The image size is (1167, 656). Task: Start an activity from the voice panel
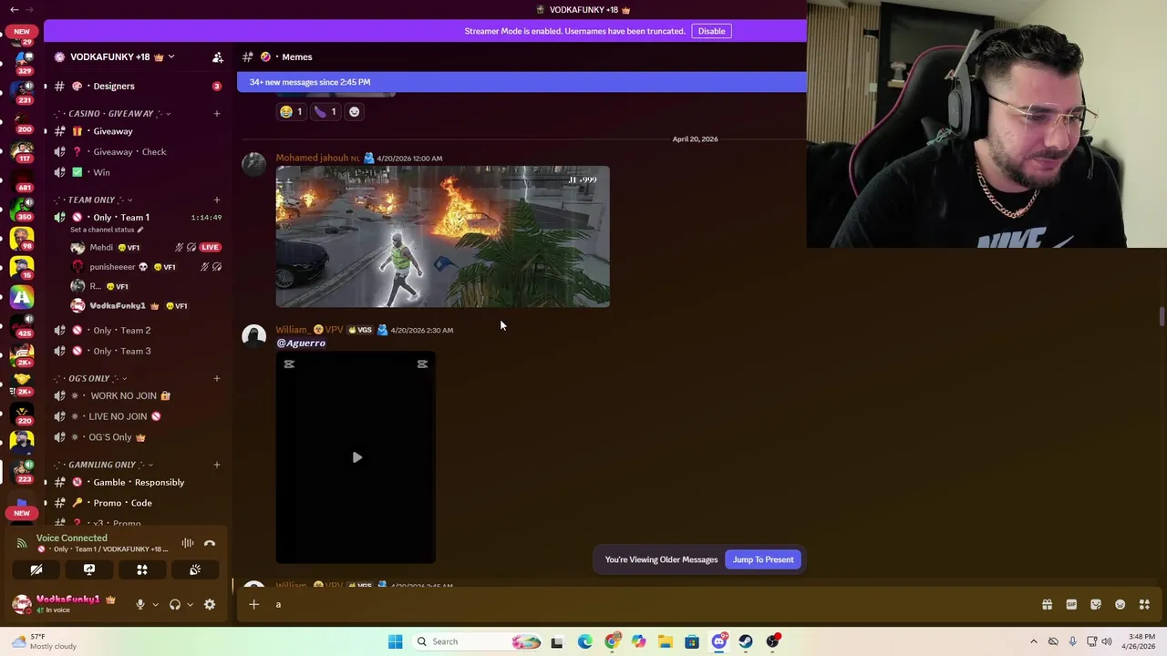coord(142,569)
